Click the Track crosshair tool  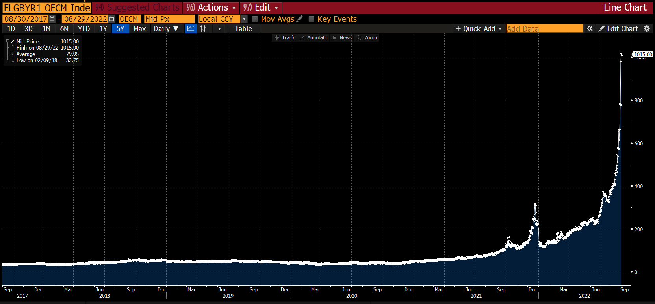285,38
